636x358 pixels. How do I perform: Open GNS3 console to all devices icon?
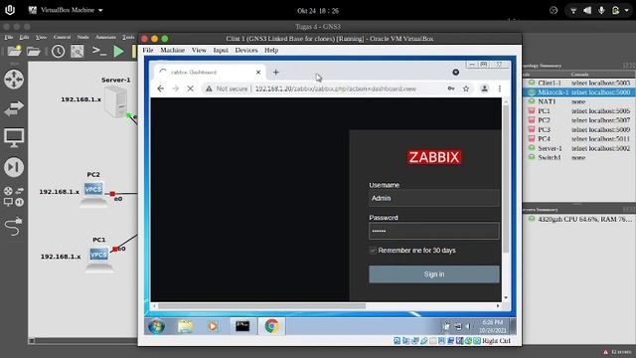click(99, 51)
